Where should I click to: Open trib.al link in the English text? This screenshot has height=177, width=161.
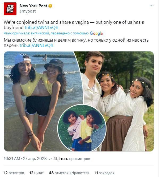(41, 27)
